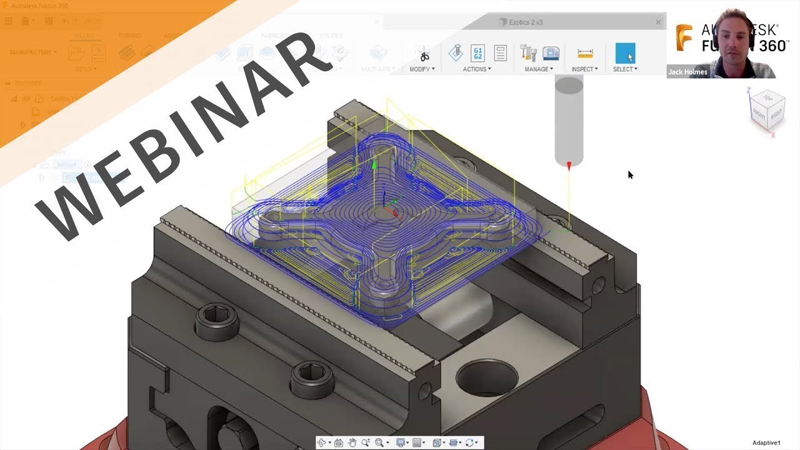Click the Undo arrow icon

65,21
